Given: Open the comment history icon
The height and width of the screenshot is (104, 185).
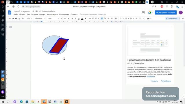Looking at the screenshot, I should tap(143, 12).
